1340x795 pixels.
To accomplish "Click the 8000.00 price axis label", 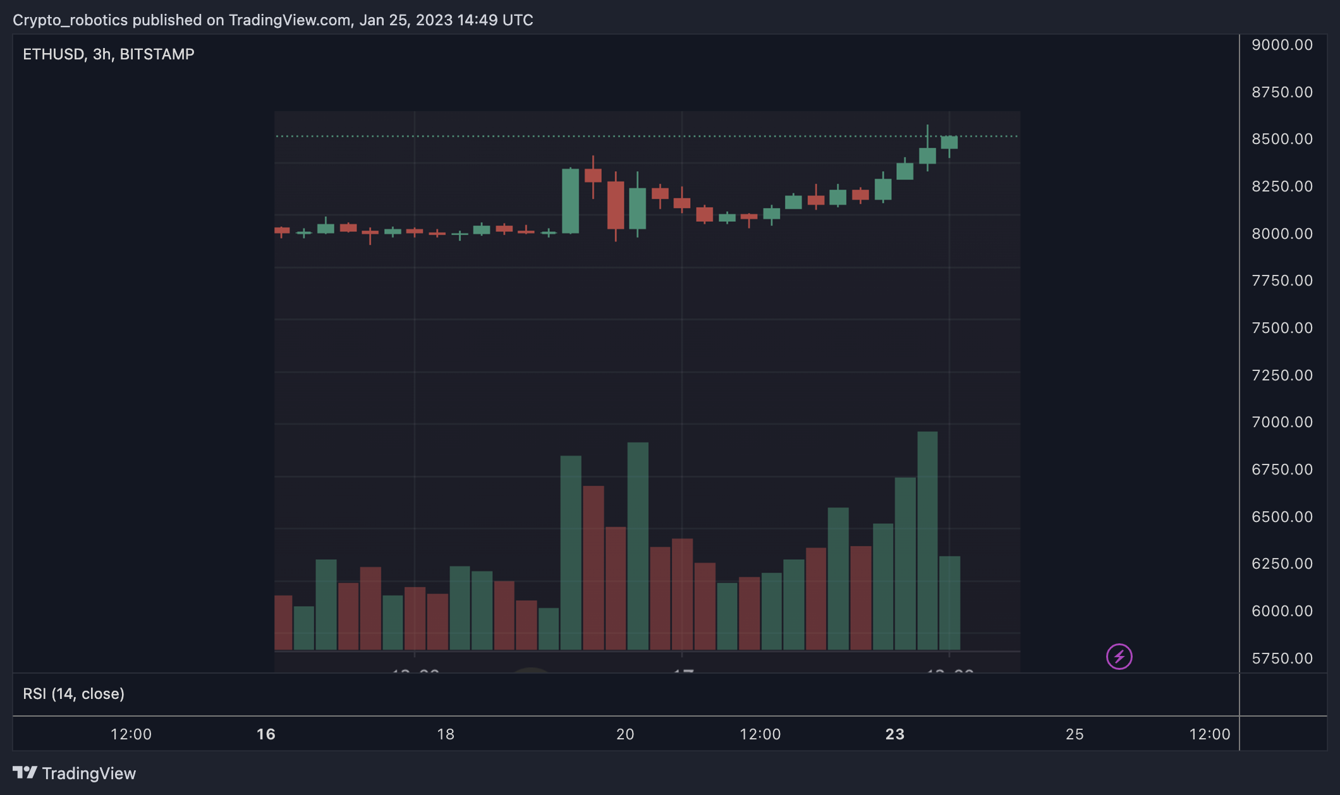I will [x=1282, y=234].
